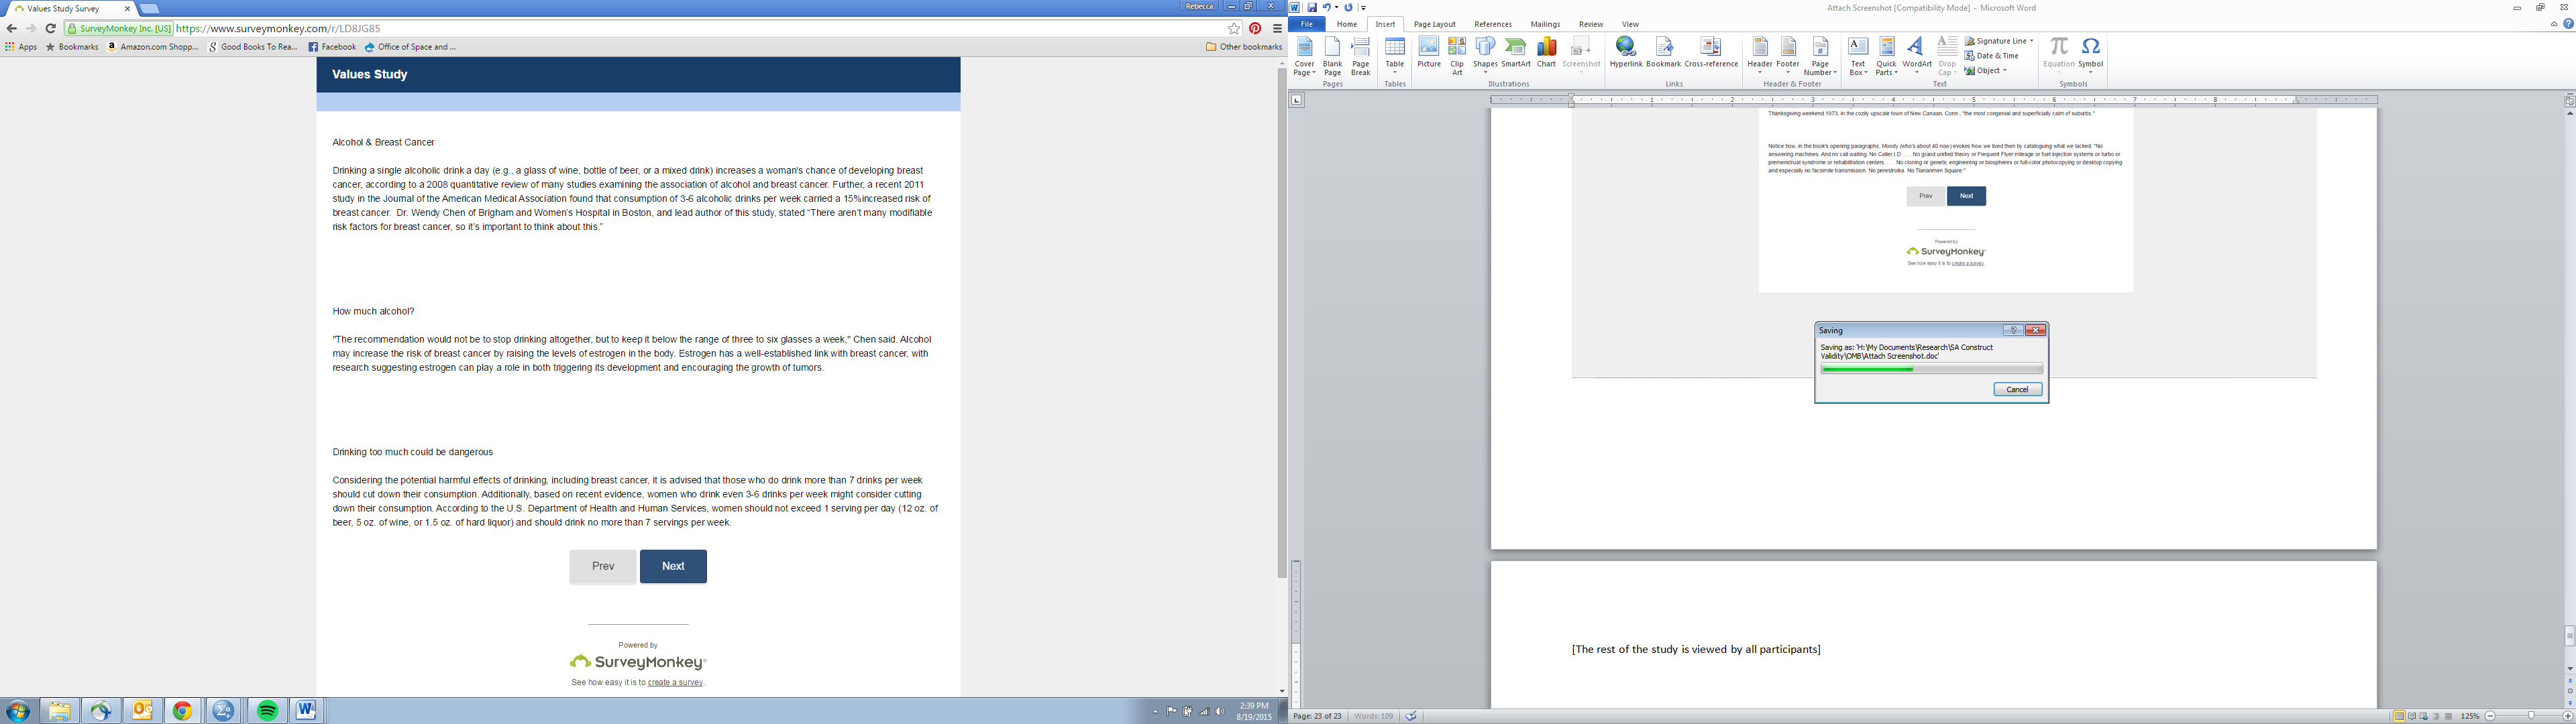Open Spotify from the taskbar
The height and width of the screenshot is (724, 2576).
[x=267, y=711]
